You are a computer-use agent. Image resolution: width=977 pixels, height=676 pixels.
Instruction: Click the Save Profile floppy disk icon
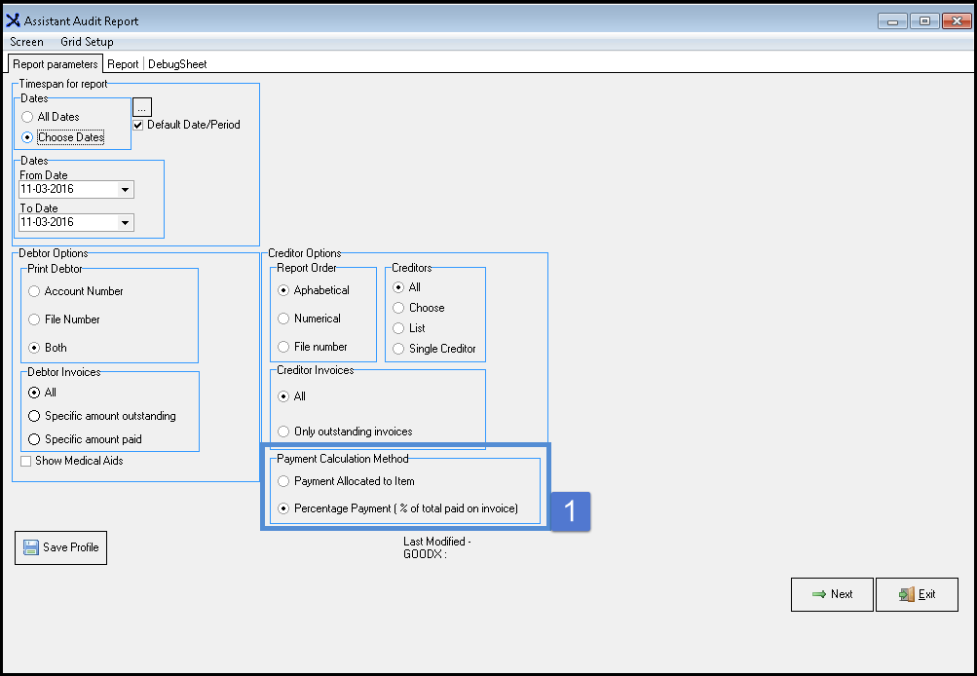coord(29,547)
